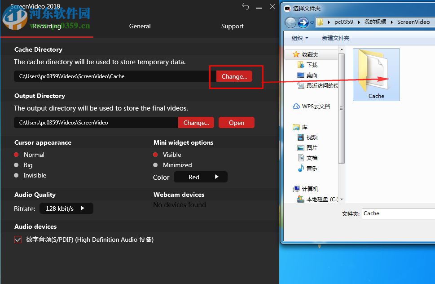Select Invisible cursor appearance
435x284 pixels.
(x=16, y=175)
